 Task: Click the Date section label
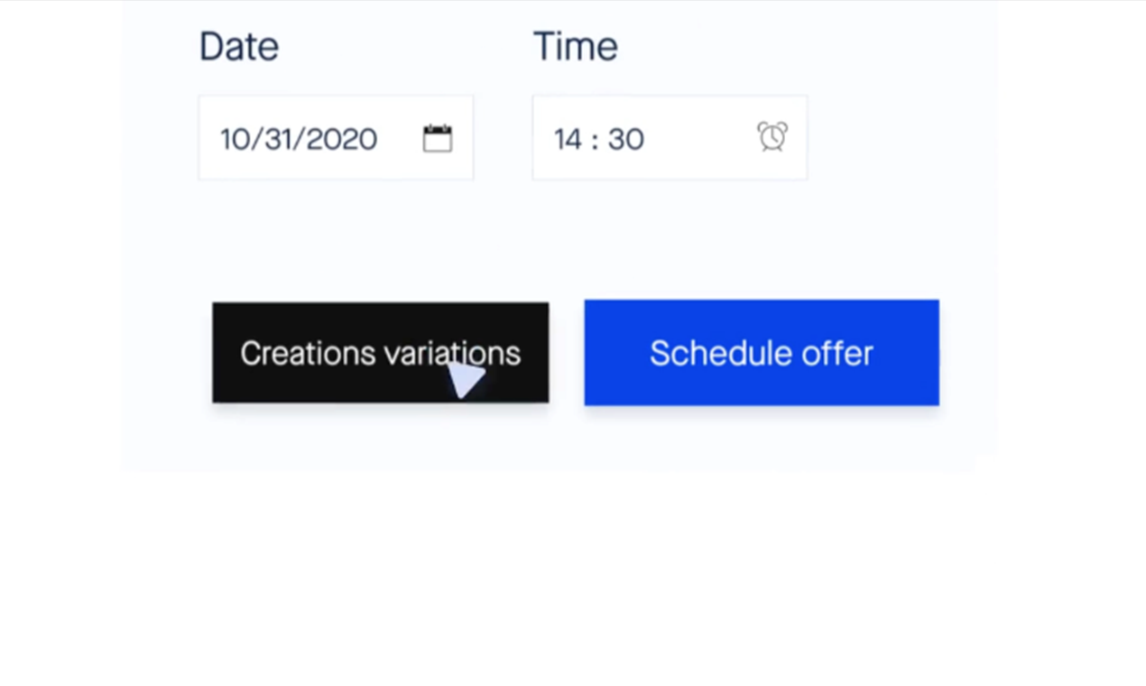238,46
